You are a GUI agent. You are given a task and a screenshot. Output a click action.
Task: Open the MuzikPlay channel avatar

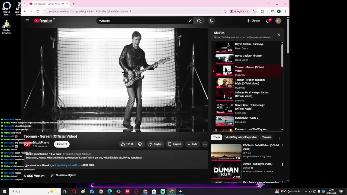click(x=27, y=144)
